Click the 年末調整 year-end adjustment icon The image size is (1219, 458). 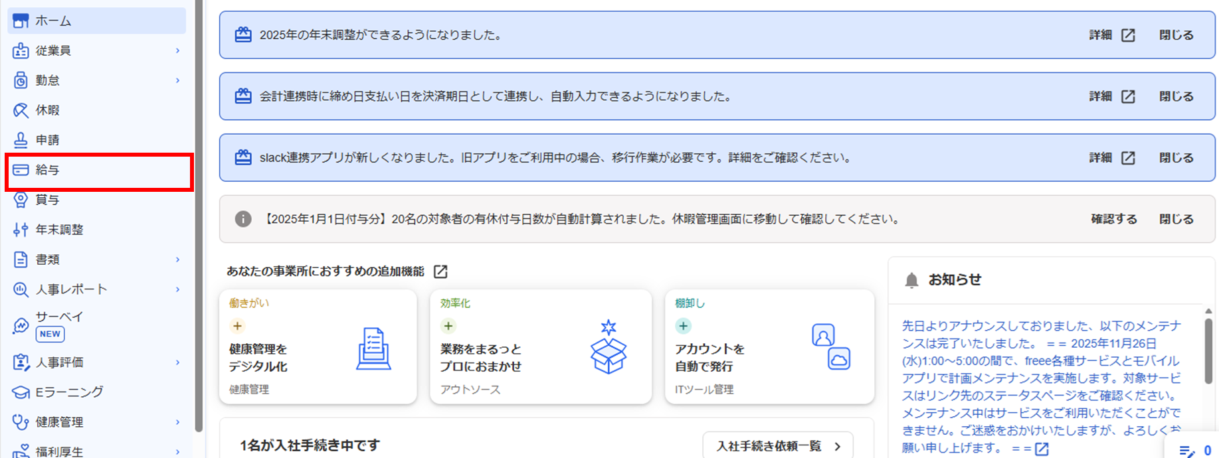(21, 230)
